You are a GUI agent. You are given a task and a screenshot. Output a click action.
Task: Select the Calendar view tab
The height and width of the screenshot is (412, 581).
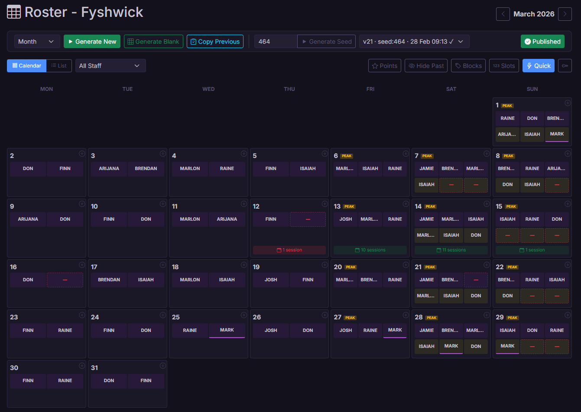pyautogui.click(x=26, y=65)
